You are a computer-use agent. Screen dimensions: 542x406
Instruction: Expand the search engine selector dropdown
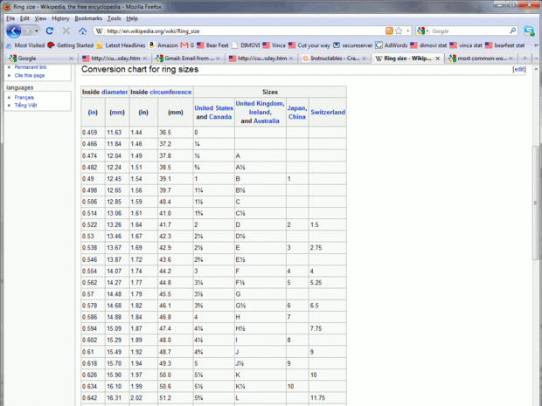tap(422, 31)
